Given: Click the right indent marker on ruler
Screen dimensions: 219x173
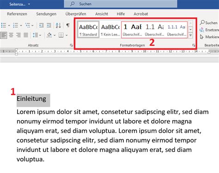Looking at the screenshot, I should coord(209,52).
